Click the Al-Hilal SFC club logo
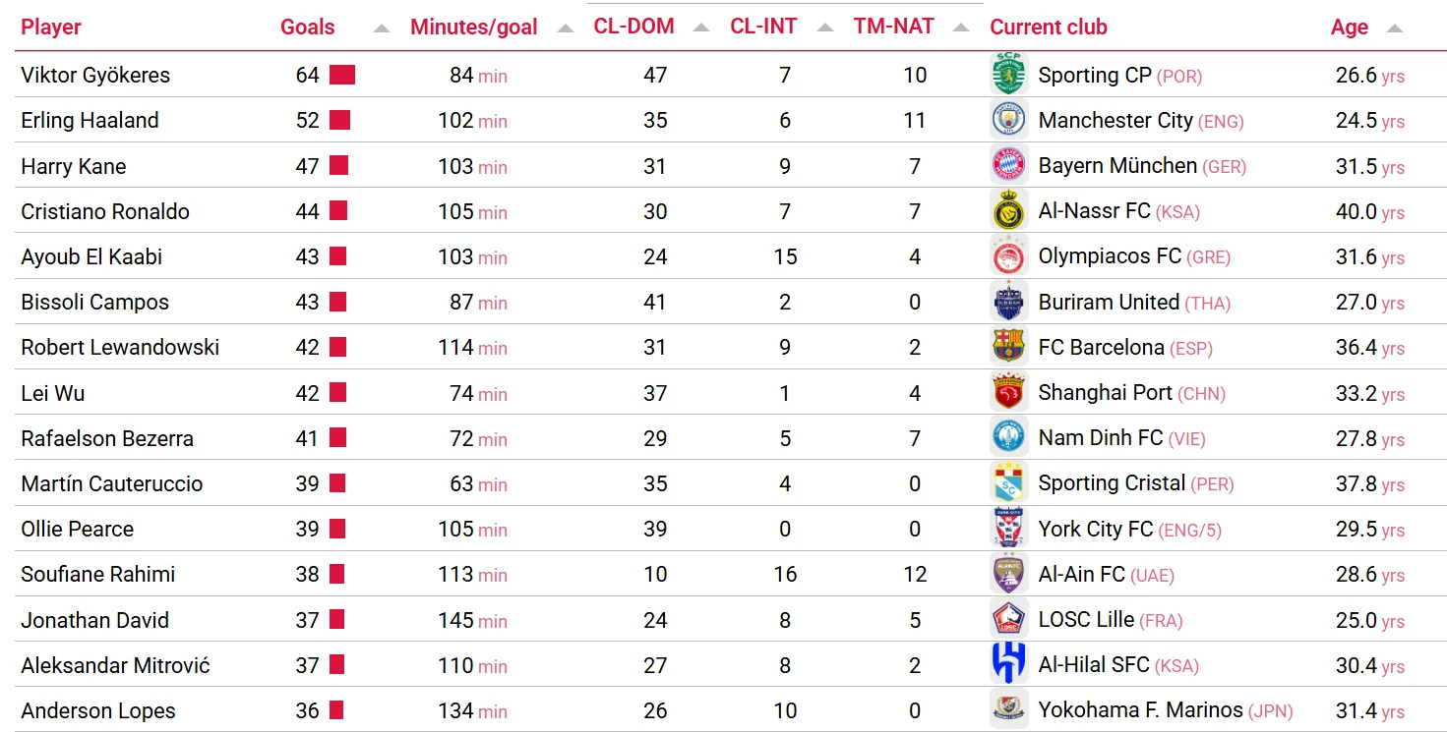1447x732 pixels. coord(1008,665)
